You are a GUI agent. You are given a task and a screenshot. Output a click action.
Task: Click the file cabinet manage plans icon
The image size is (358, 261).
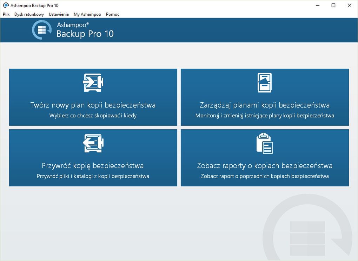click(x=265, y=83)
